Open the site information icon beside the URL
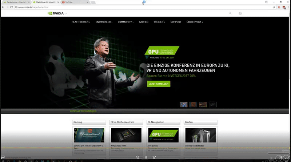 click(16, 7)
